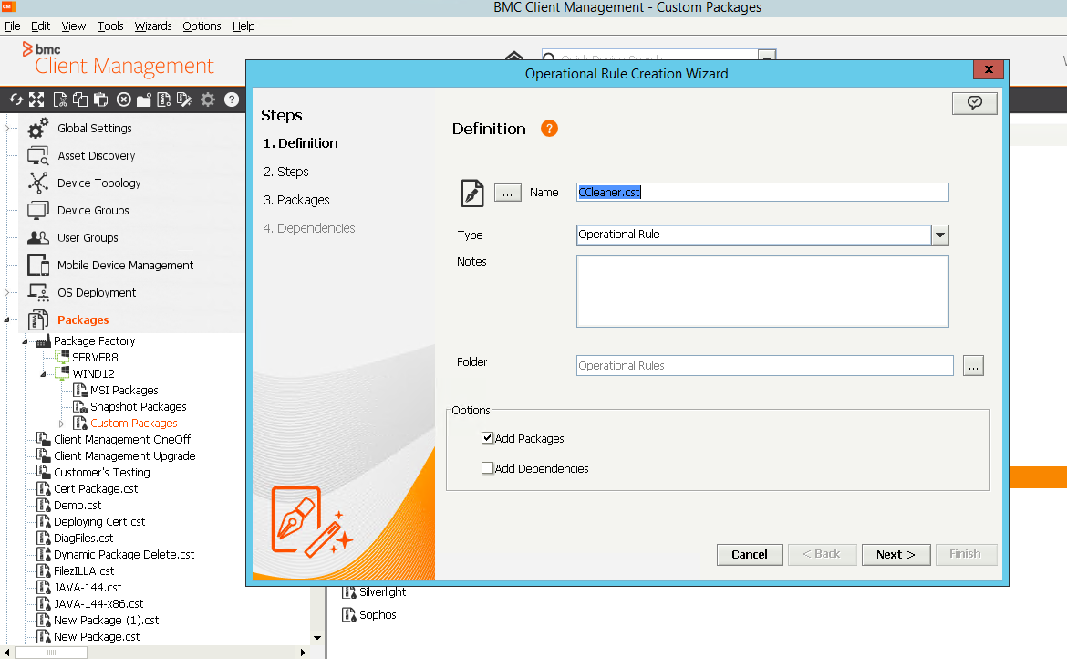Go to wizard step 2. Steps
This screenshot has width=1067, height=659.
285,172
